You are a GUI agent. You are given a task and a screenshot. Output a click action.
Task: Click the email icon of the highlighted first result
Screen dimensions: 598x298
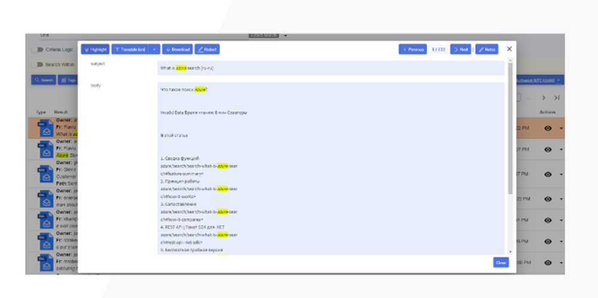[45, 128]
